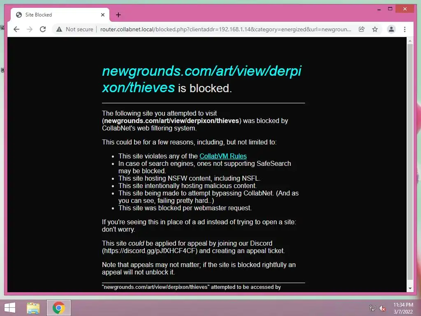Open the network tray icon
Image resolution: width=421 pixels, height=316 pixels.
click(x=372, y=308)
